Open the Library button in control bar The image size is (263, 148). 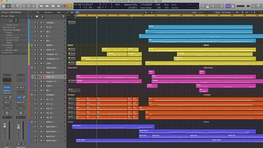tap(4, 6)
